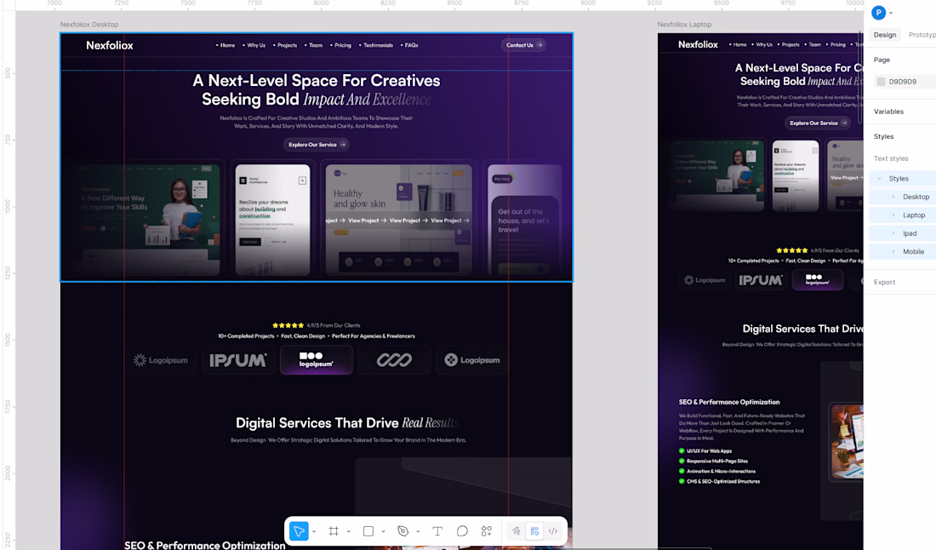936x550 pixels.
Task: Switch to Draw mode in toolbar
Action: click(x=516, y=531)
